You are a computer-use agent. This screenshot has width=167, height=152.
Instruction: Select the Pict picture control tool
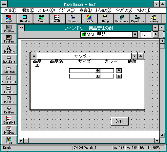9,140
